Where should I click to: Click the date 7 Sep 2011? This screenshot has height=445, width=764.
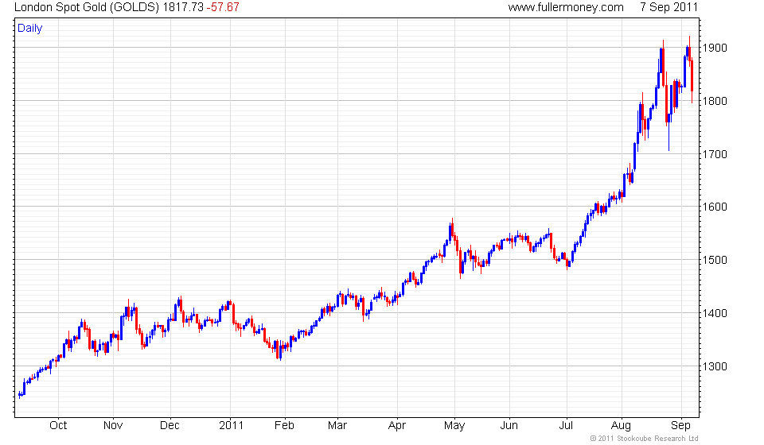[668, 7]
